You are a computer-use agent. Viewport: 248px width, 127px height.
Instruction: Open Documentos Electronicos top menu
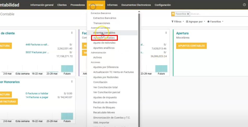[136, 5]
